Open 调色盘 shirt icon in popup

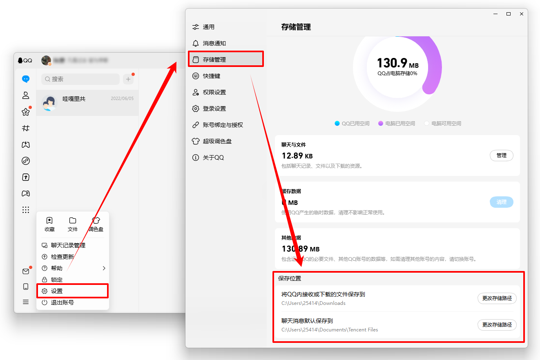pos(96,224)
